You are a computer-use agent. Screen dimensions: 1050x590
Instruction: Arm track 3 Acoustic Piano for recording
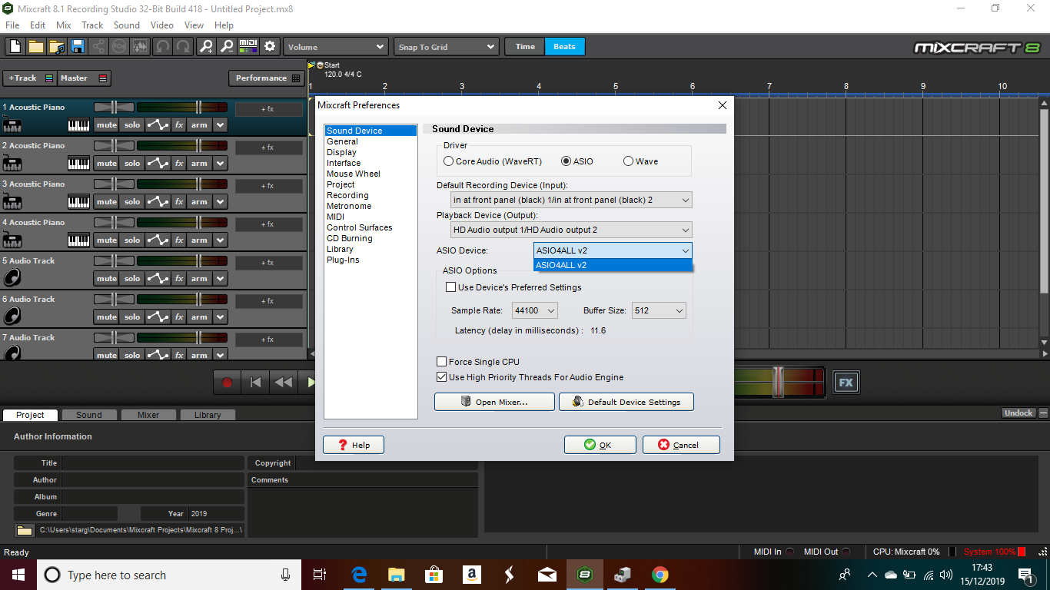pyautogui.click(x=199, y=201)
